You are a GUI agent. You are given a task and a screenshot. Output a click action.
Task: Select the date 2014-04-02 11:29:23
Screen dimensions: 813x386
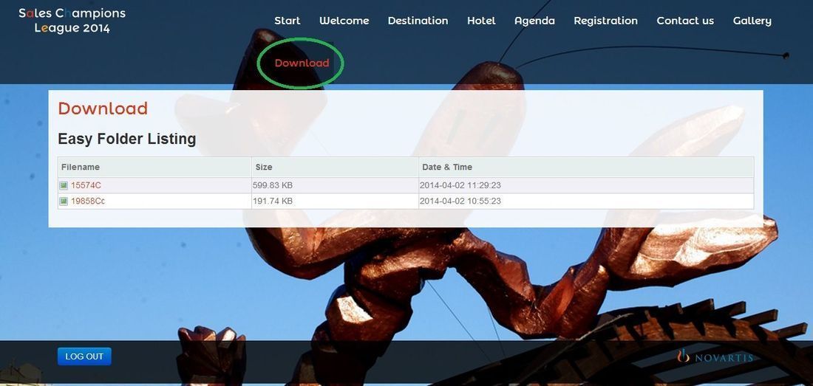coord(460,185)
